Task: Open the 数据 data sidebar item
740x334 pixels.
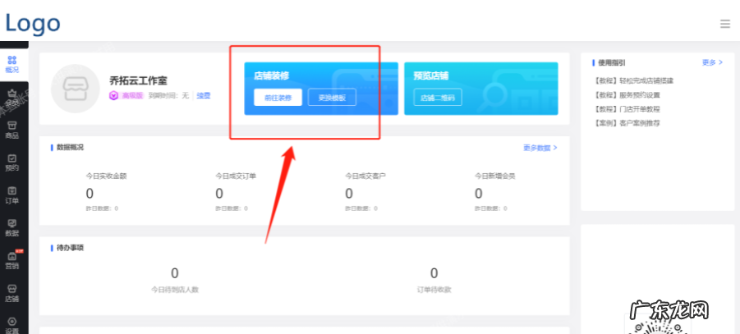Action: (x=12, y=228)
